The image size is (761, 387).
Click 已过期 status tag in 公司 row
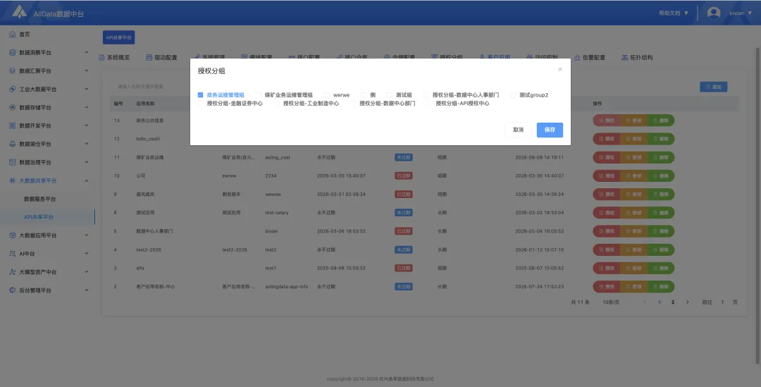coord(404,176)
